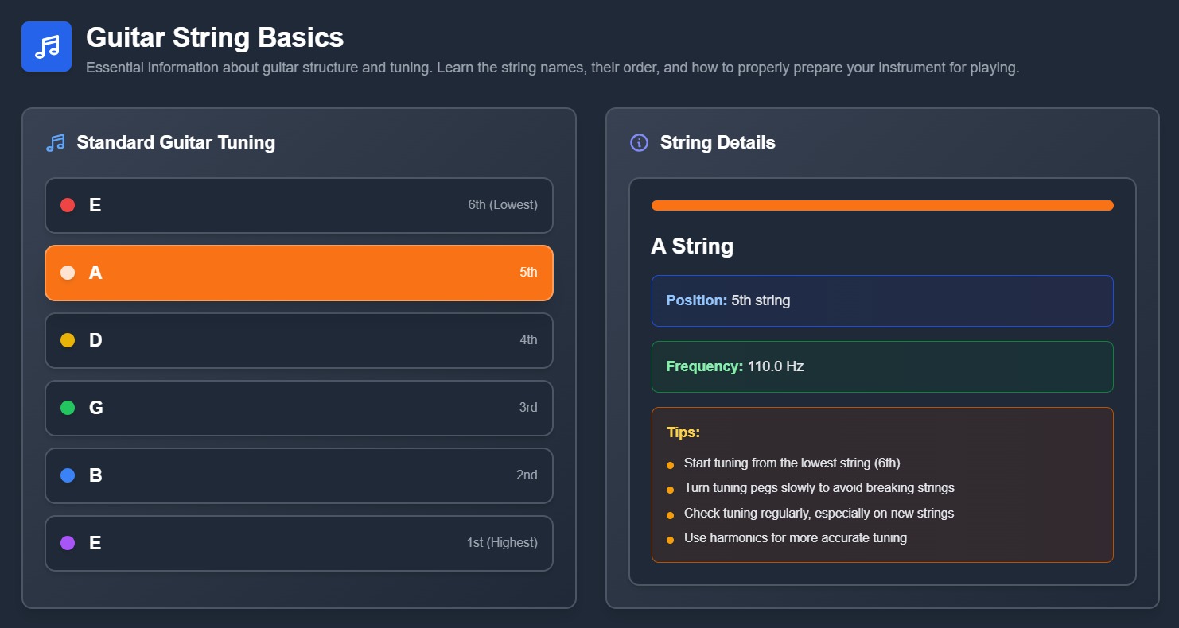Screen dimensions: 1179x628
Task: Click the orange color bar above A String
Action: tap(881, 206)
